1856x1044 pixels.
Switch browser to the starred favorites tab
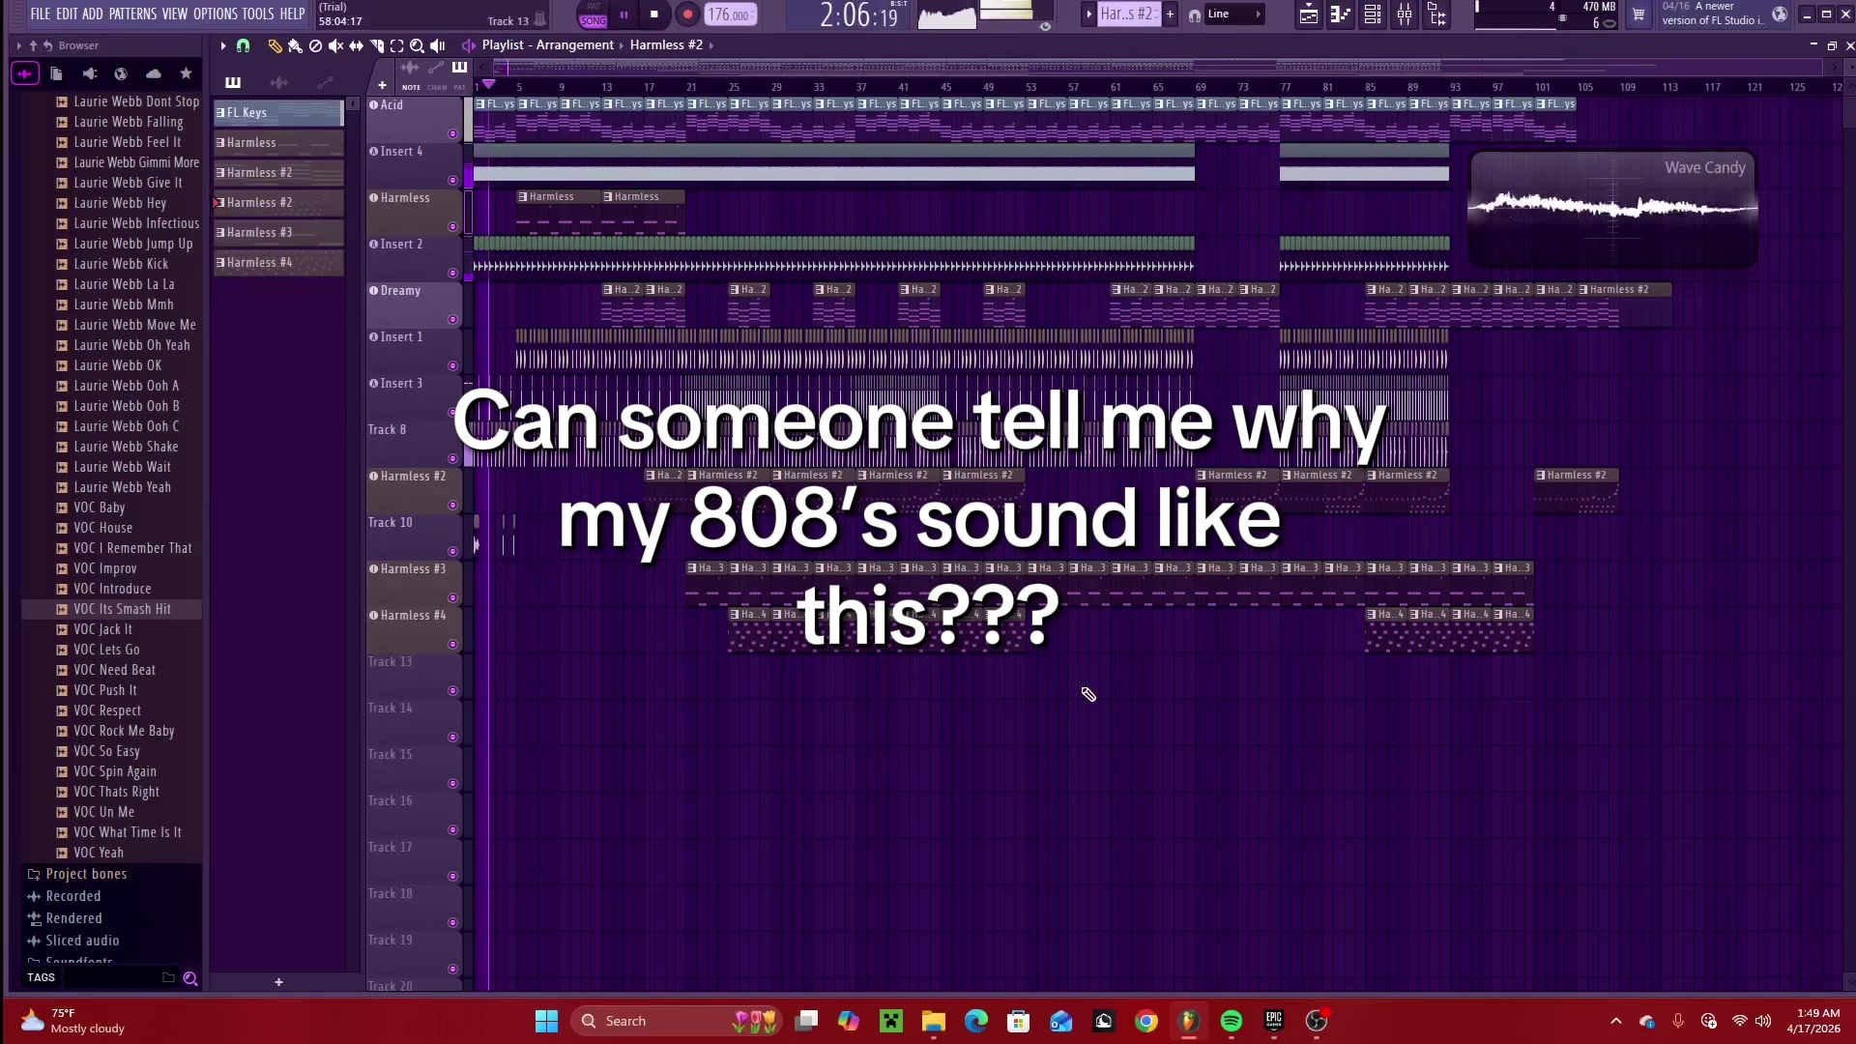tap(186, 73)
